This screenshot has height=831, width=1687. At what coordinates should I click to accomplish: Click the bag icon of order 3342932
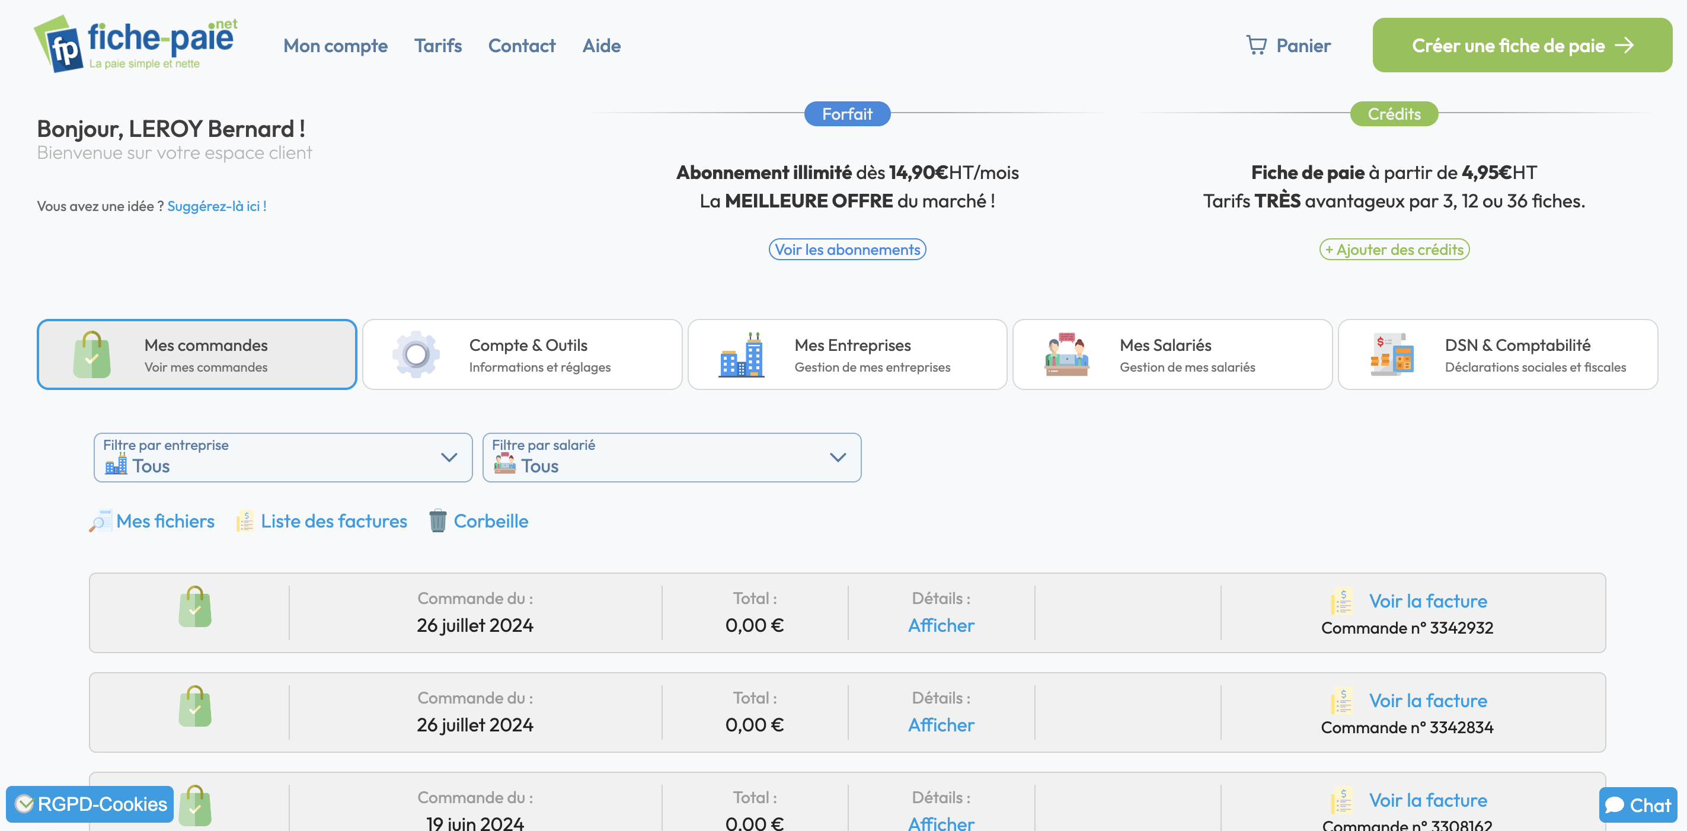pyautogui.click(x=195, y=607)
